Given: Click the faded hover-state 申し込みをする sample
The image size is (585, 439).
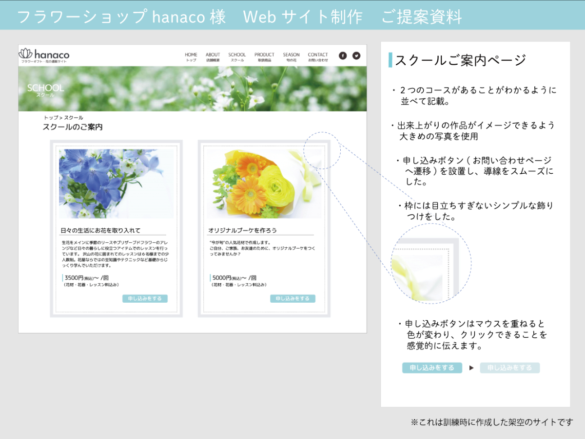Looking at the screenshot, I should pyautogui.click(x=509, y=368).
